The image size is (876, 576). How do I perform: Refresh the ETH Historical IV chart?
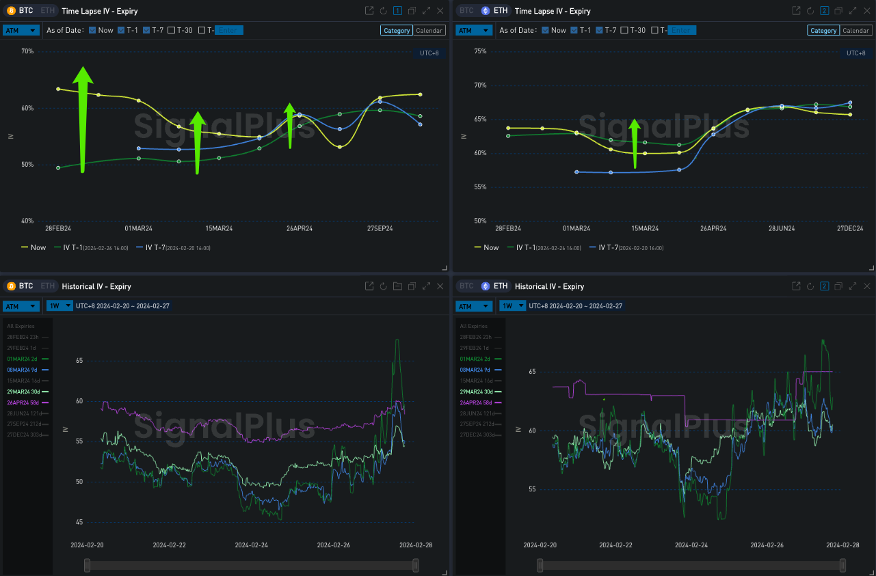pos(810,286)
